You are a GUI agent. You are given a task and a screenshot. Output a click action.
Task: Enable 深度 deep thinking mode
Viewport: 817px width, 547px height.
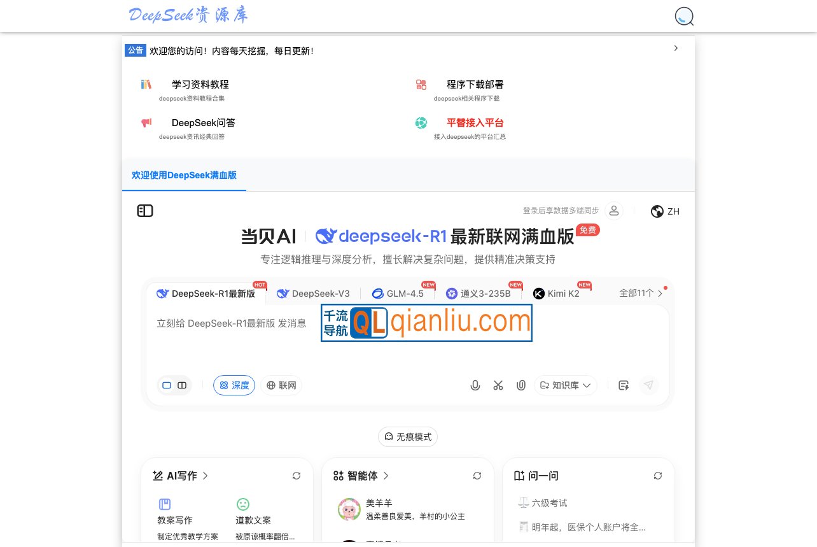tap(234, 385)
